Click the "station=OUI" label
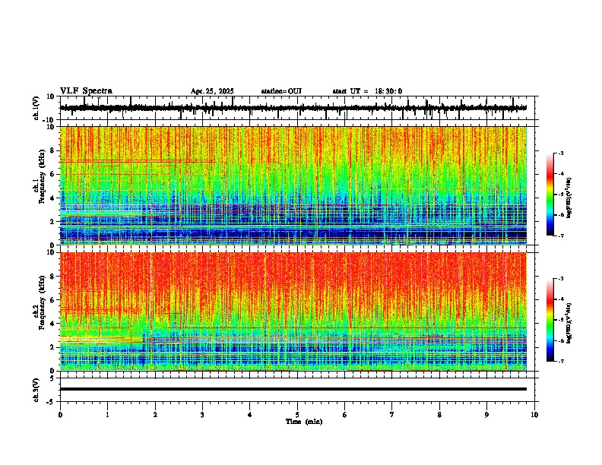602x465 pixels. 281,91
